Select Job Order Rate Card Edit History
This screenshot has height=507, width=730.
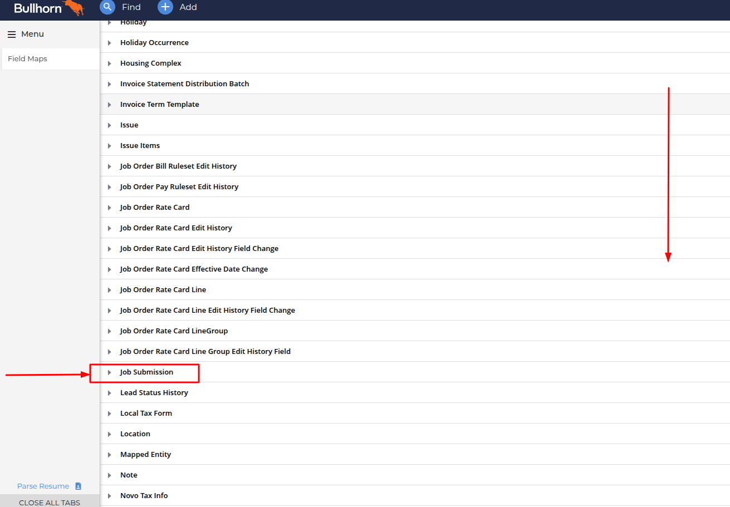[176, 228]
